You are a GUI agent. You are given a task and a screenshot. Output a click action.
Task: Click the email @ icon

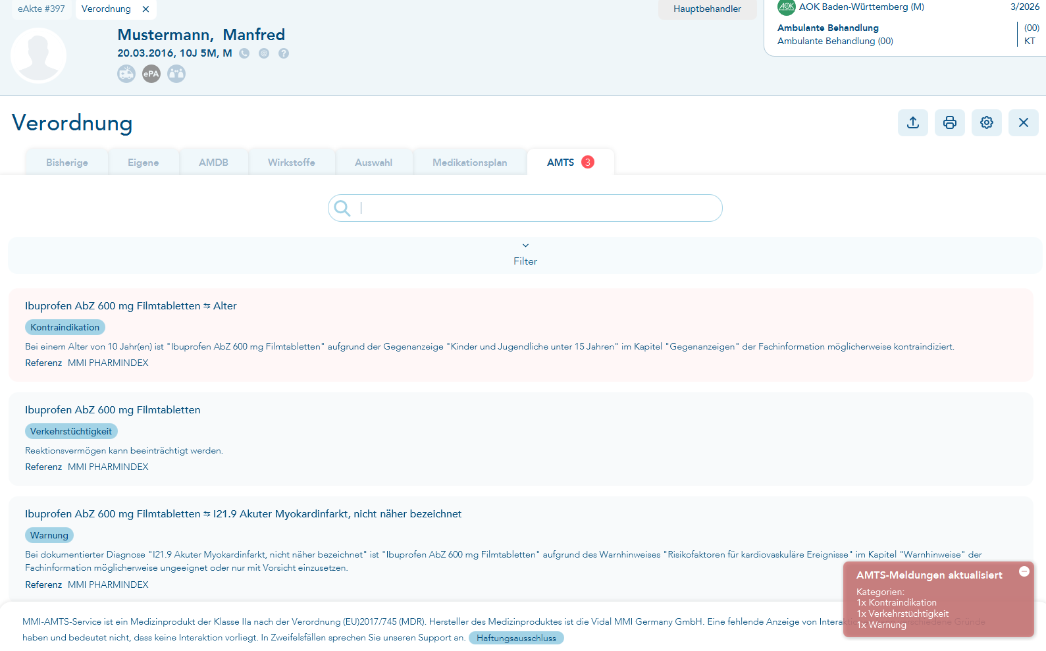tap(264, 53)
